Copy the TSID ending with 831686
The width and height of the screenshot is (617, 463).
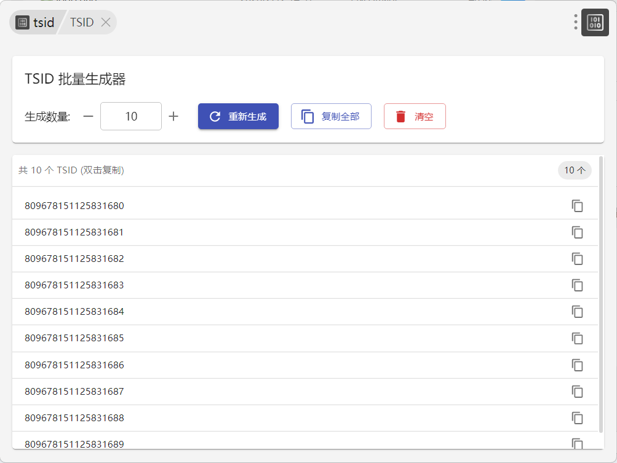[x=577, y=365]
